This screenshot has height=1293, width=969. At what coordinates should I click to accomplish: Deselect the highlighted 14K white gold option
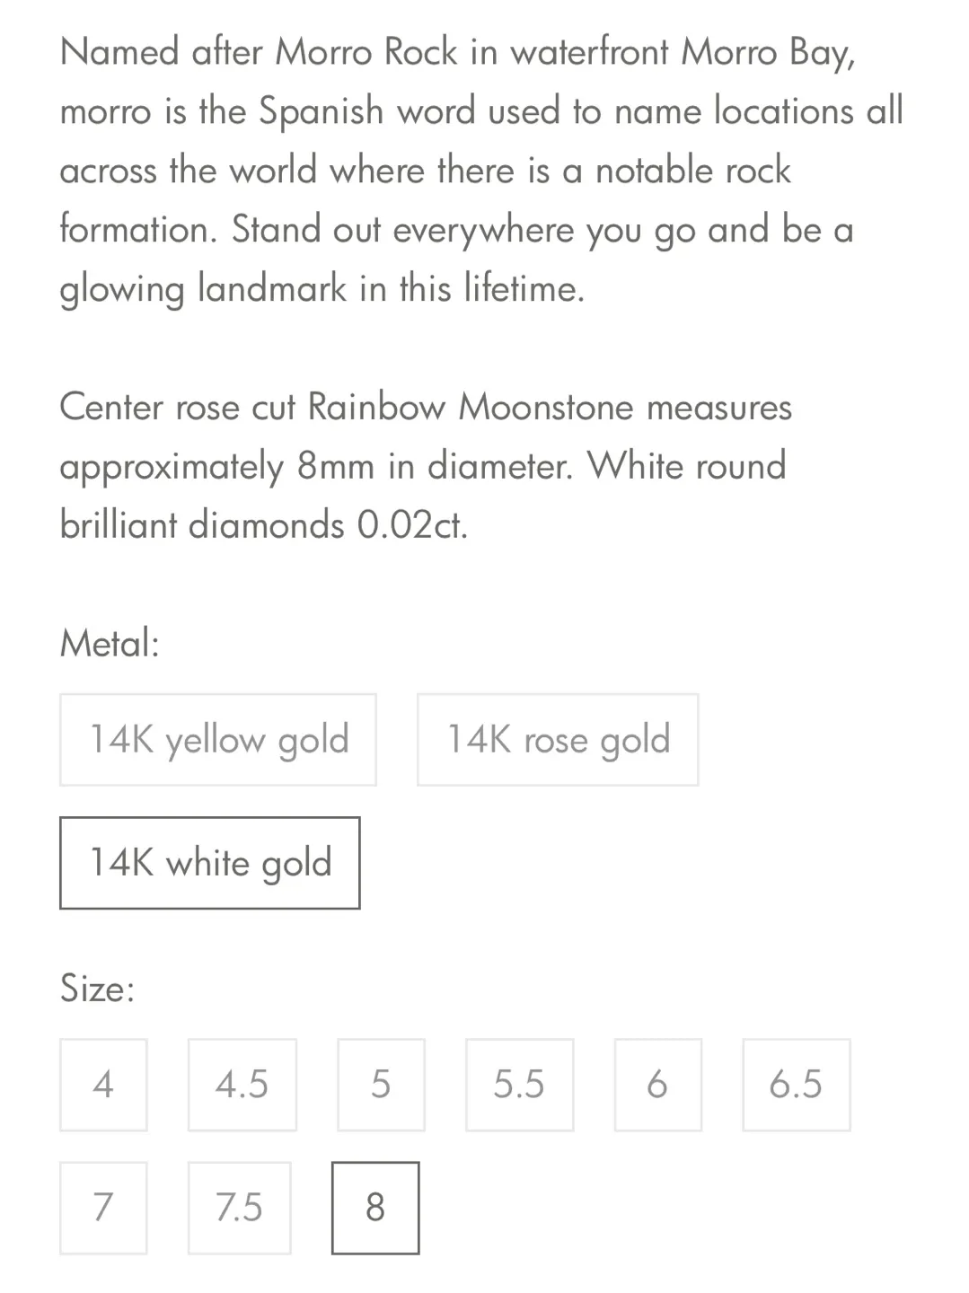209,863
